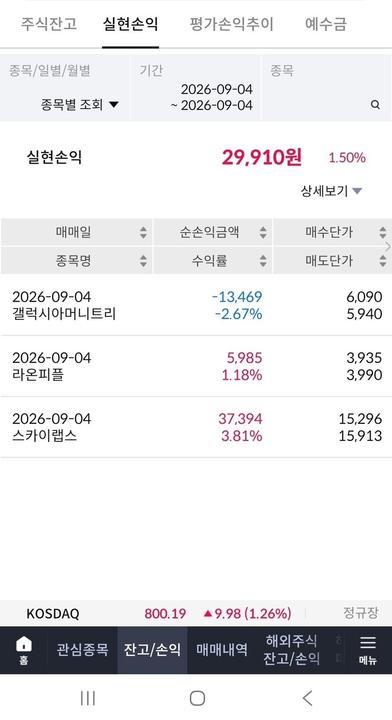Open 예수금 tab
This screenshot has height=720, width=392.
(x=326, y=24)
